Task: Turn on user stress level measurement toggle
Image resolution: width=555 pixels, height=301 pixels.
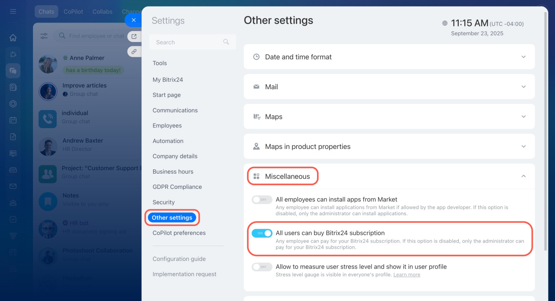Action: 262,267
